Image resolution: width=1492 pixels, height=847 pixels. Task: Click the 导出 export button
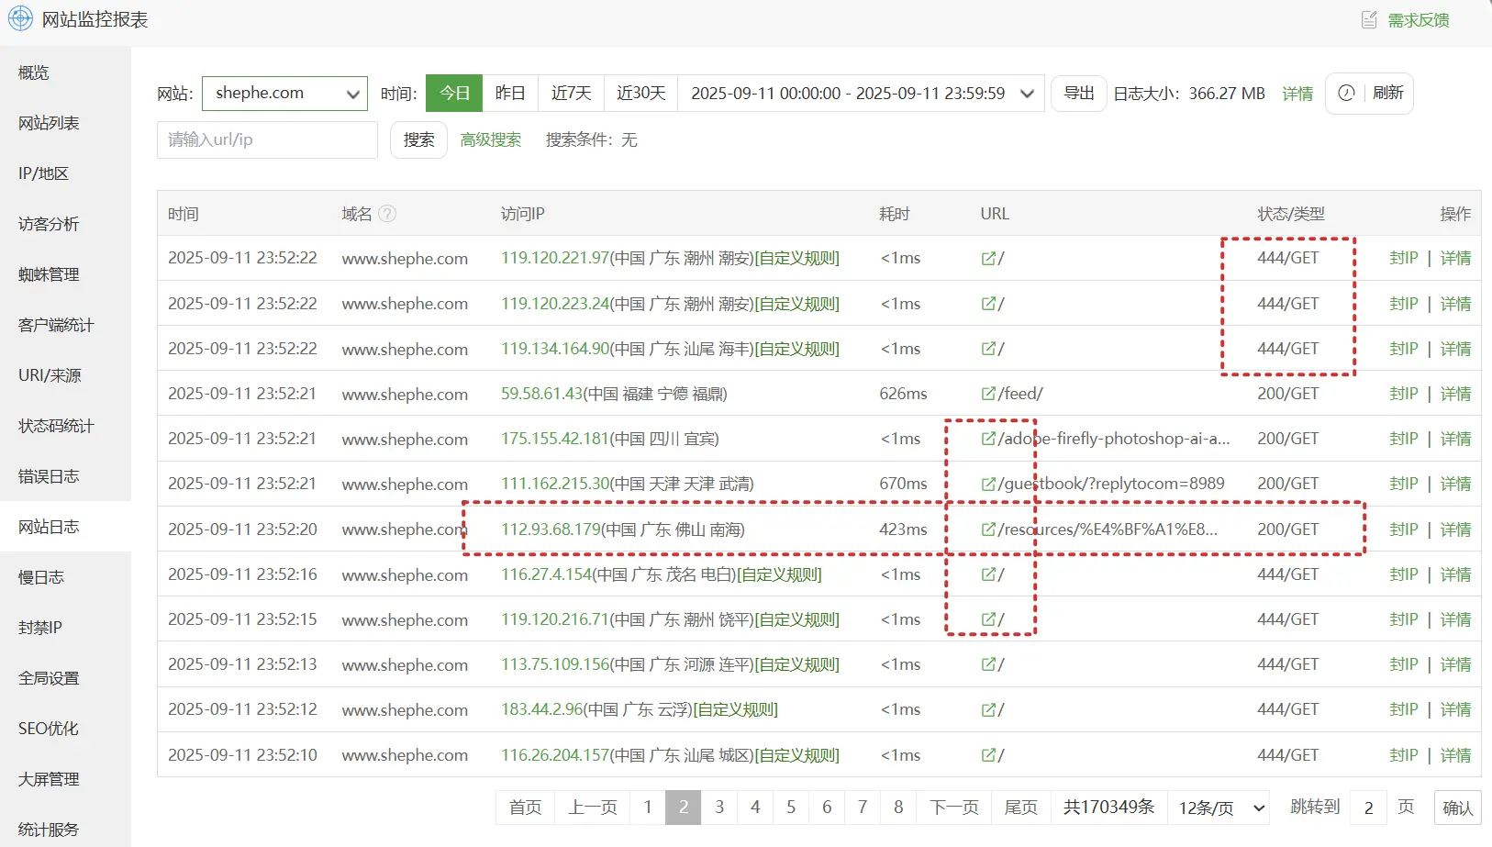[1078, 94]
